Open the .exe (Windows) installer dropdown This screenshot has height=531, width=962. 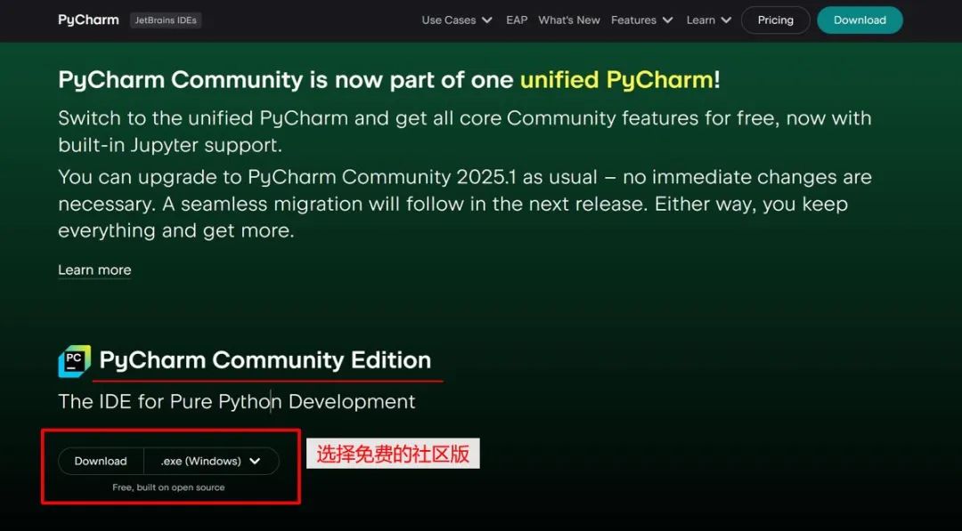tap(211, 462)
